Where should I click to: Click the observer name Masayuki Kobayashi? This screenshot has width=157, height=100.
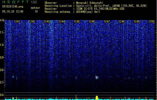[x=89, y=3]
